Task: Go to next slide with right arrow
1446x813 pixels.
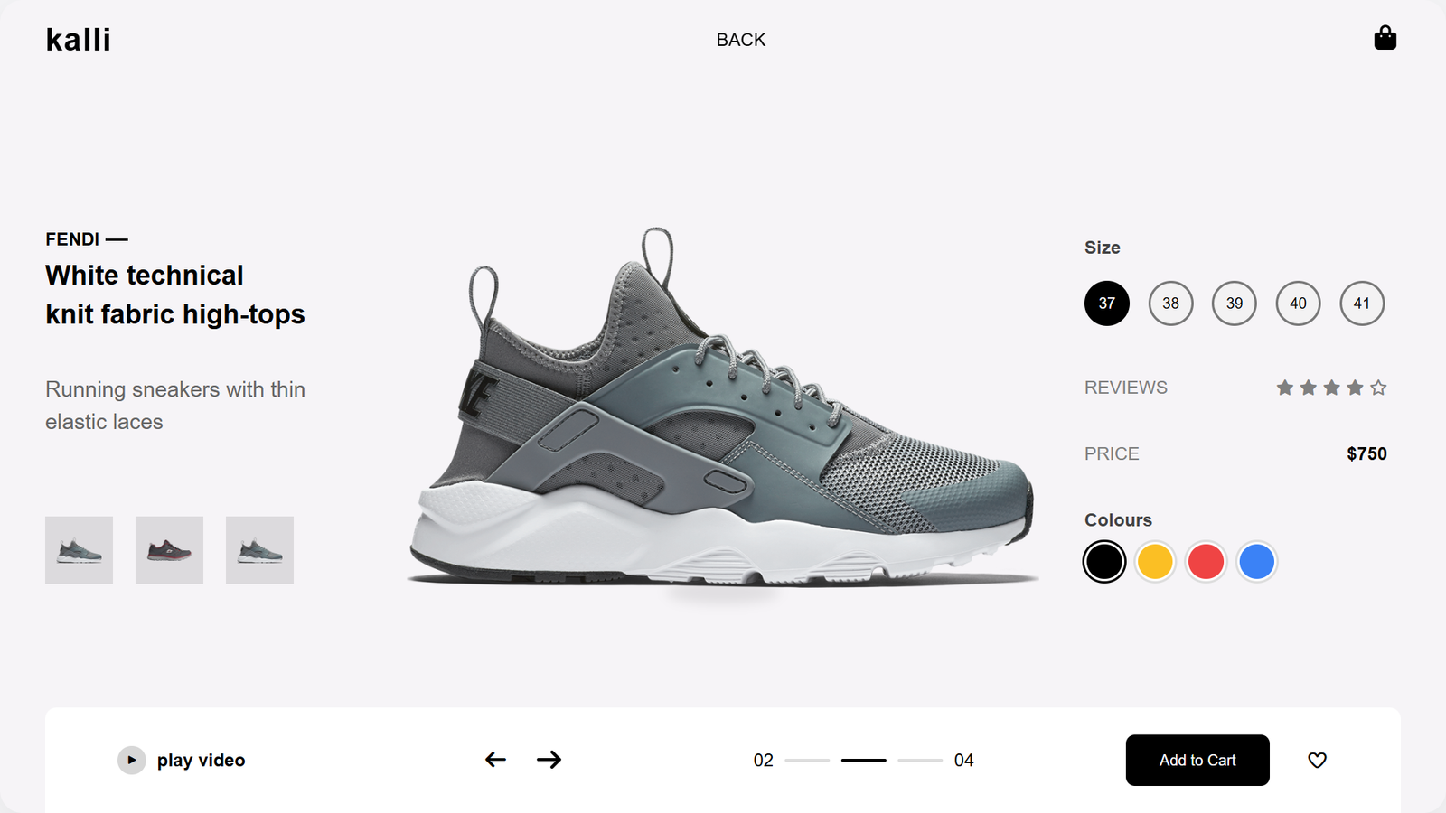Action: pos(549,760)
